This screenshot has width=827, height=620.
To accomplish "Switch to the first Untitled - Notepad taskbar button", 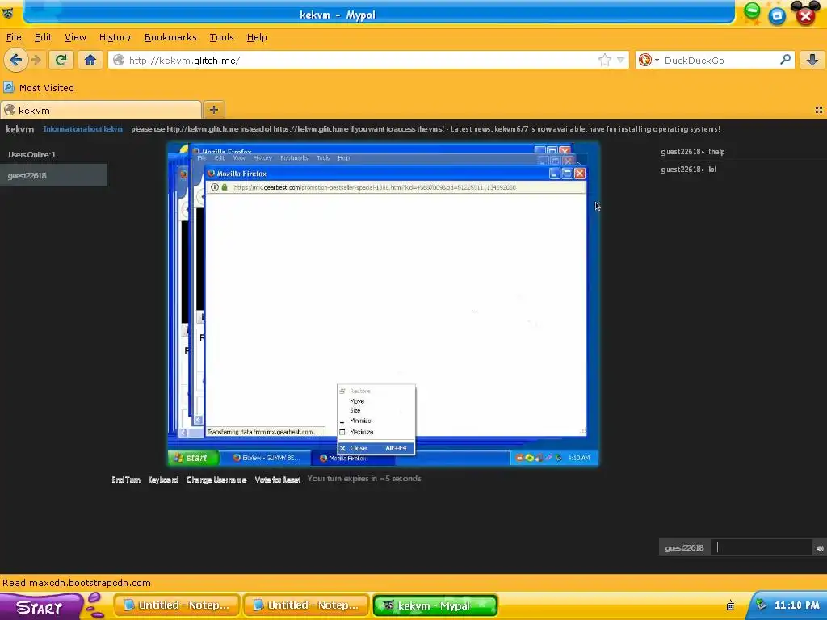I will [x=177, y=605].
